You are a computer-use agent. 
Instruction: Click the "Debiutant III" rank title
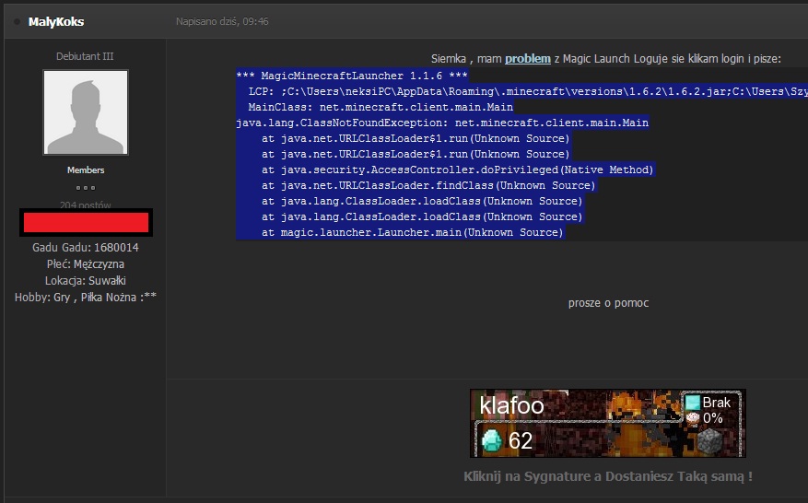(x=85, y=56)
